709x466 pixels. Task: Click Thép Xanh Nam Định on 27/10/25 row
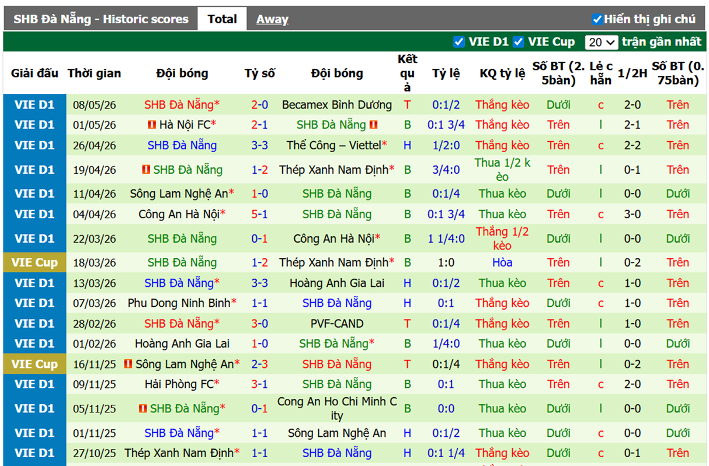pyautogui.click(x=179, y=453)
